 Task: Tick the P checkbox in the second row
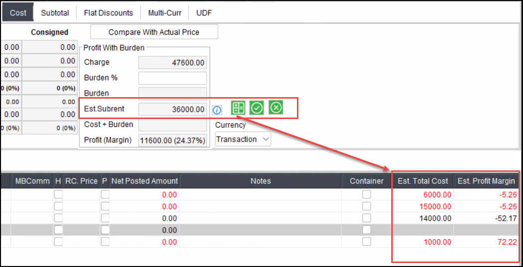[105, 206]
